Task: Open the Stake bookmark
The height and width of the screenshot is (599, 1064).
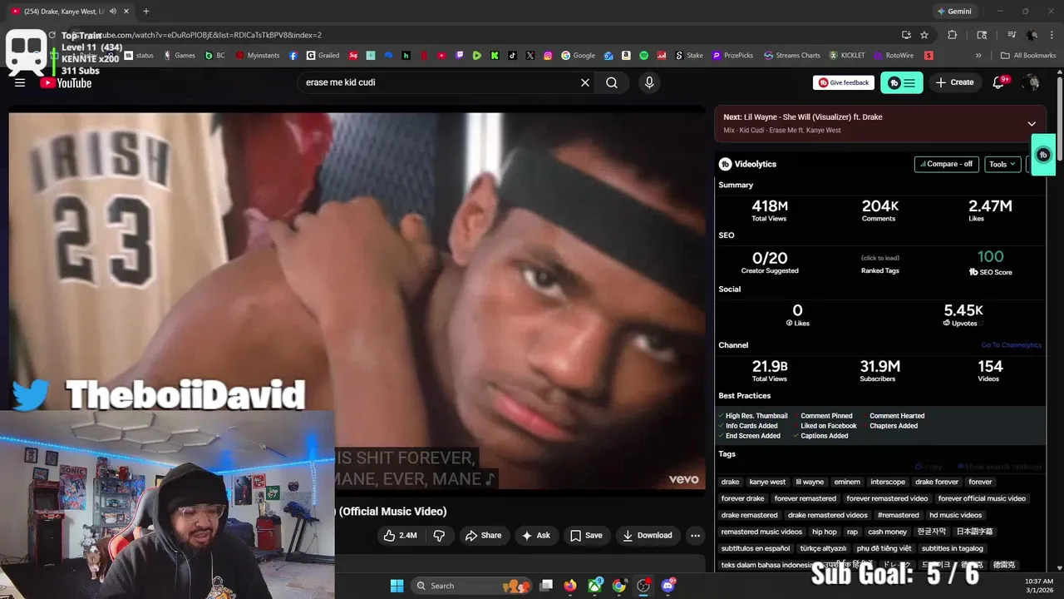Action: click(688, 56)
